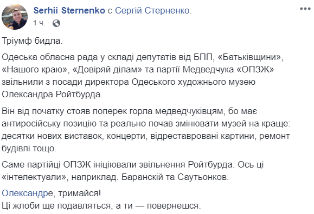Click the 'Тріумф бидла.' opening line
The width and height of the screenshot is (314, 214).
(32, 41)
